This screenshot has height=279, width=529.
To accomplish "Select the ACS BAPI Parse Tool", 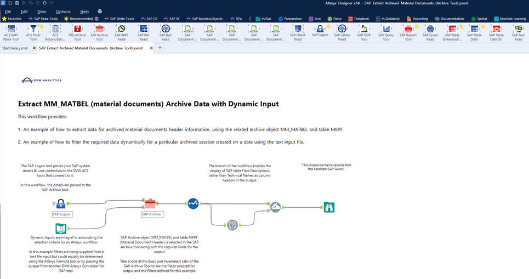I will pos(11,32).
